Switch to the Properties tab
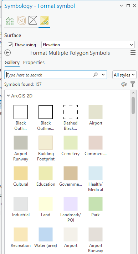138x254 pixels. (x=34, y=63)
